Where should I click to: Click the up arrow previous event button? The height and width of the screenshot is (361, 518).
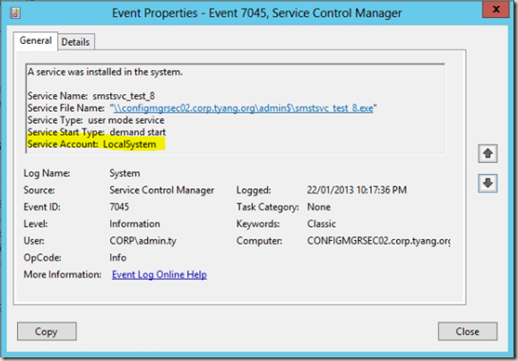tap(488, 153)
